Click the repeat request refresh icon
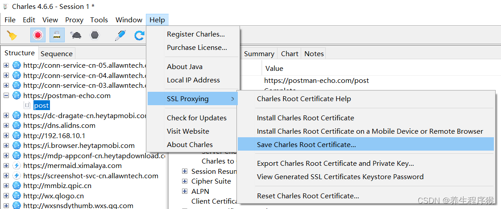The height and width of the screenshot is (209, 501). [140, 35]
